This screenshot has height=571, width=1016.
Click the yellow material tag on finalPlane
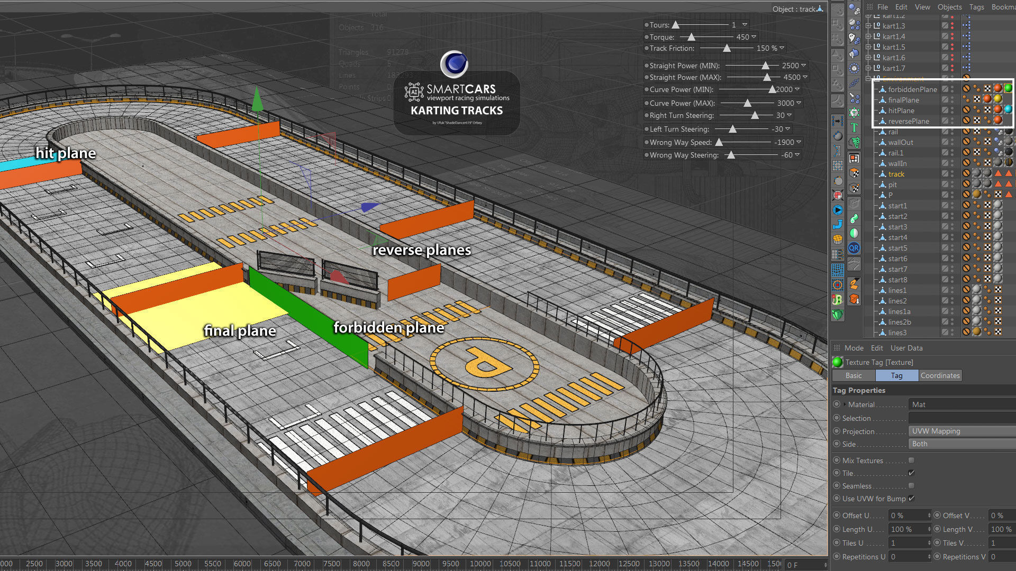(997, 99)
